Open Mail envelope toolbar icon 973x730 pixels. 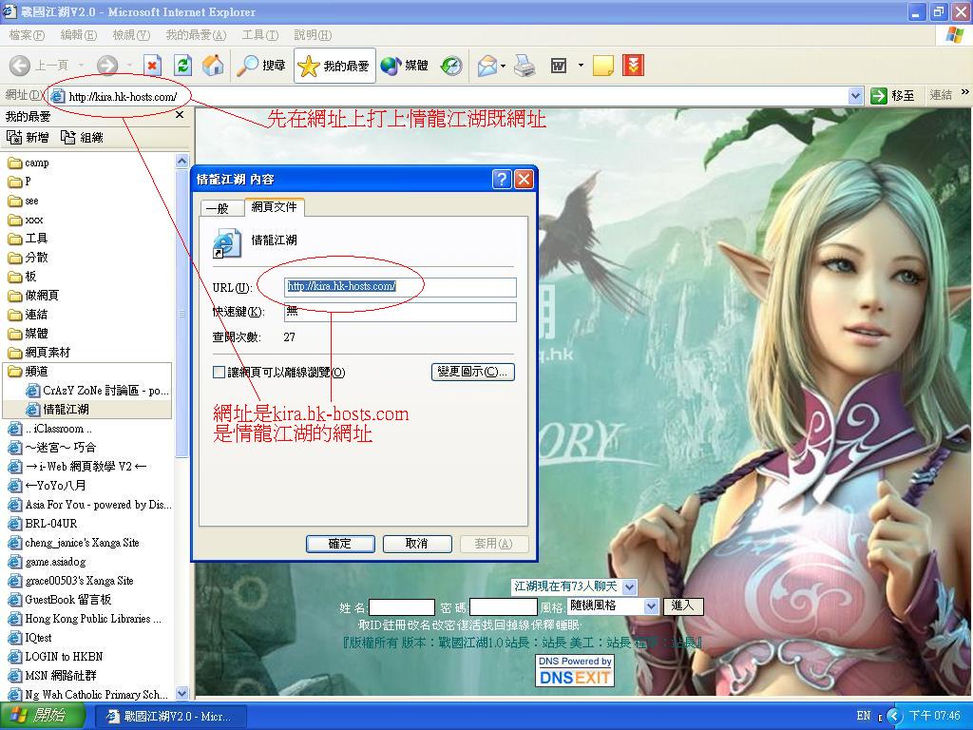tap(487, 66)
